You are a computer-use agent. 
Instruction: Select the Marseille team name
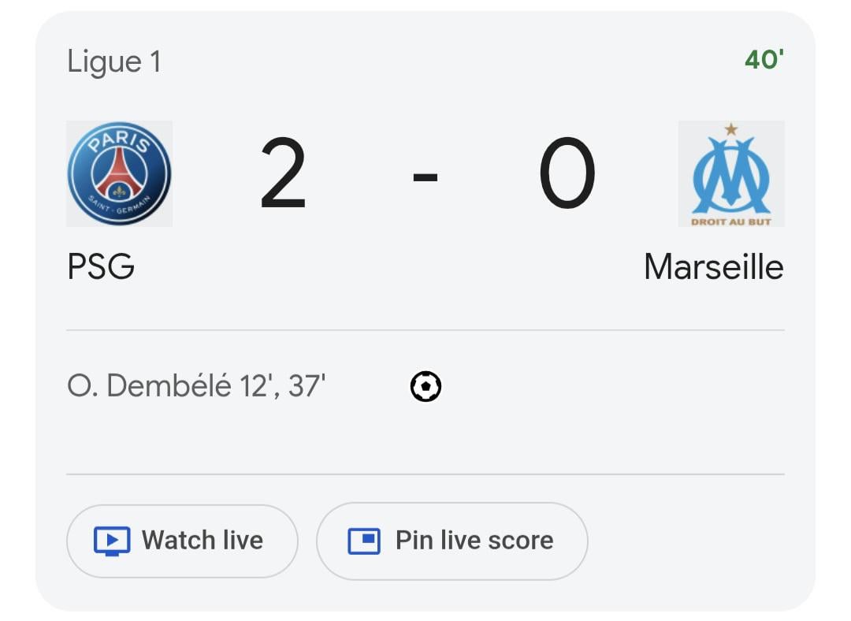713,266
